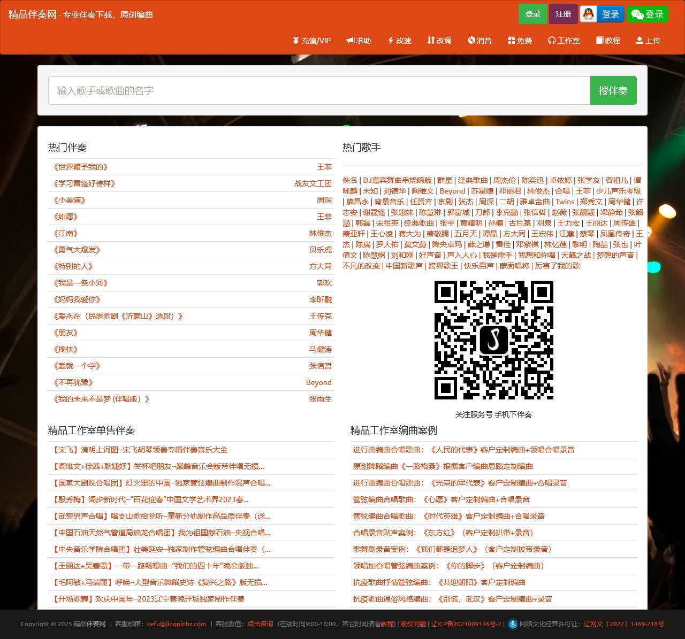Open the 改速 lightning nav item
The width and height of the screenshot is (685, 639).
tap(399, 41)
